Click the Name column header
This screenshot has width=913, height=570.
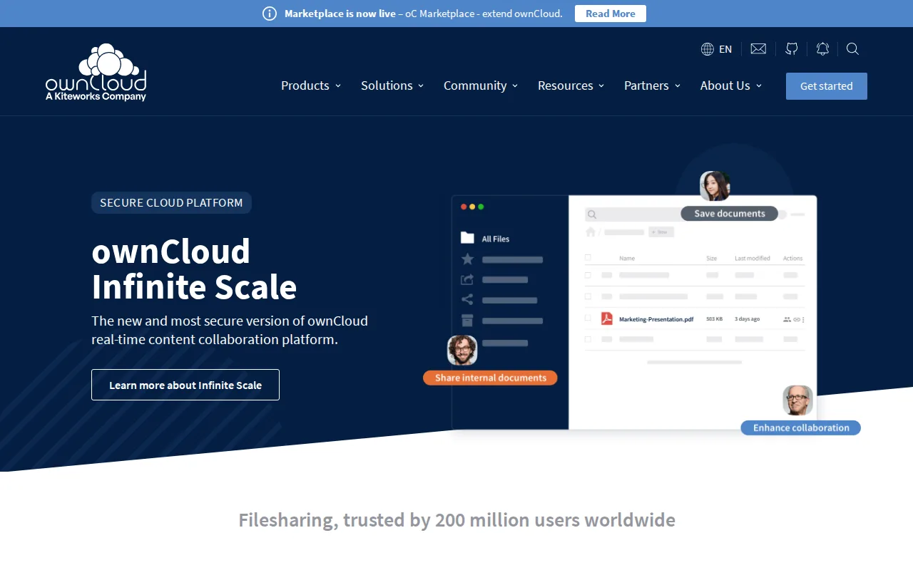[627, 258]
